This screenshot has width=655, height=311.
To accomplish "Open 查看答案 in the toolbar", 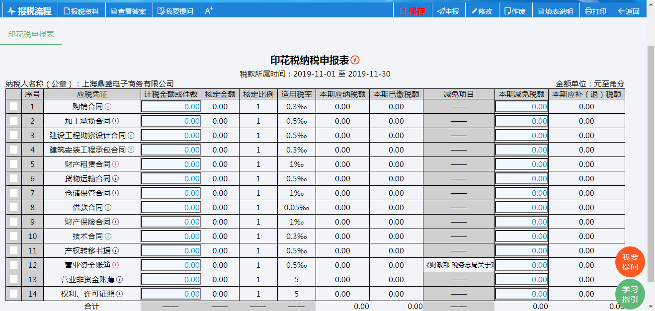I will 128,11.
